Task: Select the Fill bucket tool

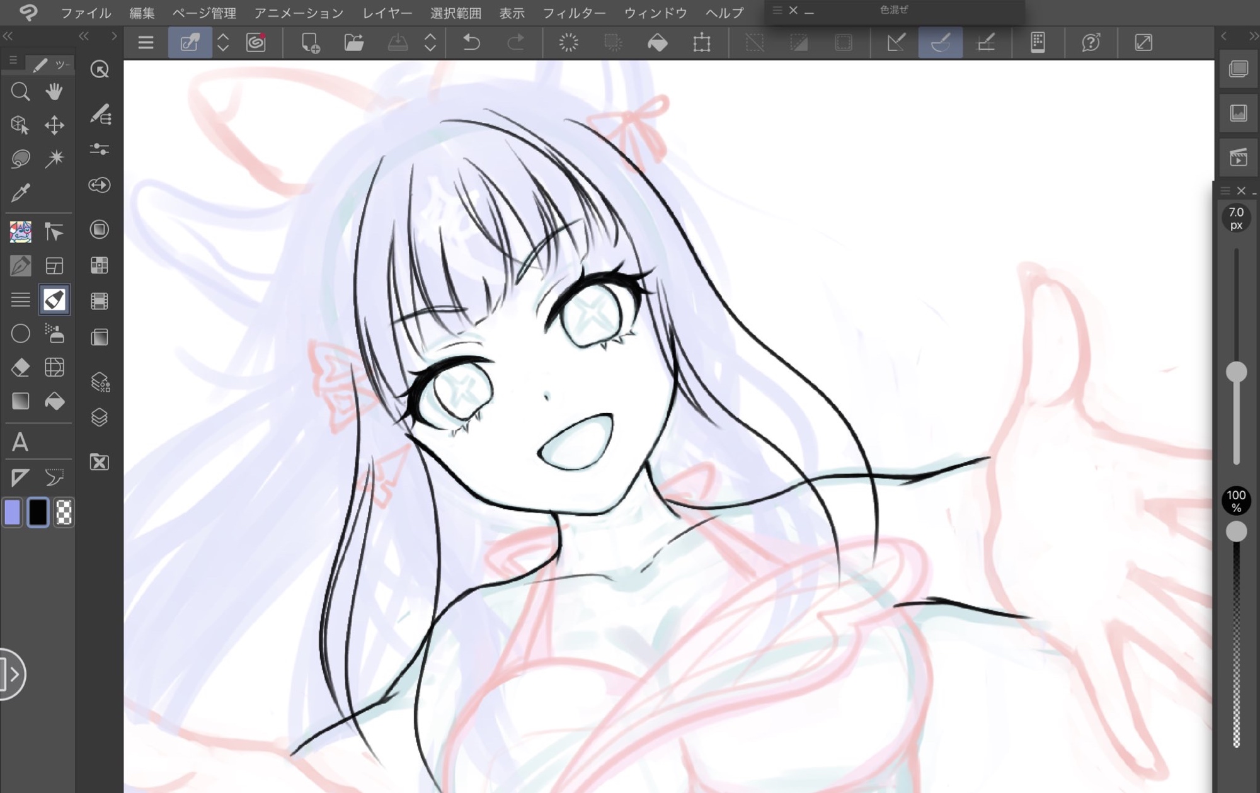Action: [x=54, y=401]
